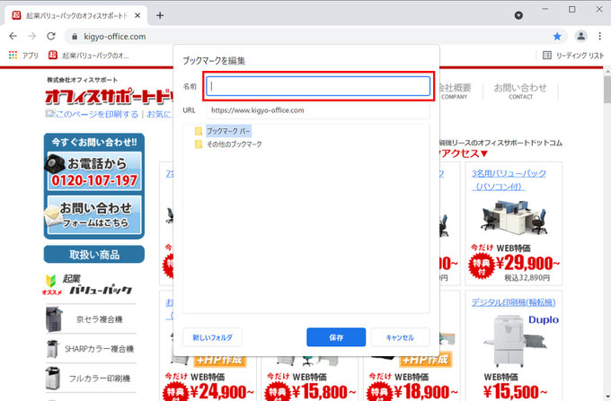Image resolution: width=611 pixels, height=401 pixels.
Task: Click tab search dropdown circle
Action: coord(518,15)
